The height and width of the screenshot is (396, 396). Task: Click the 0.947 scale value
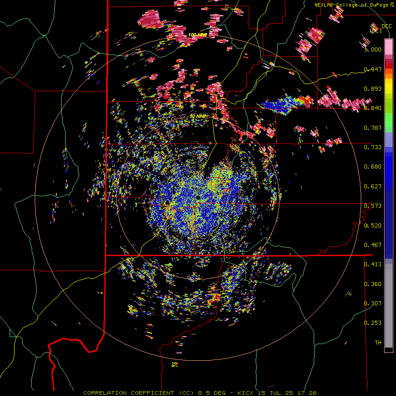click(x=373, y=69)
